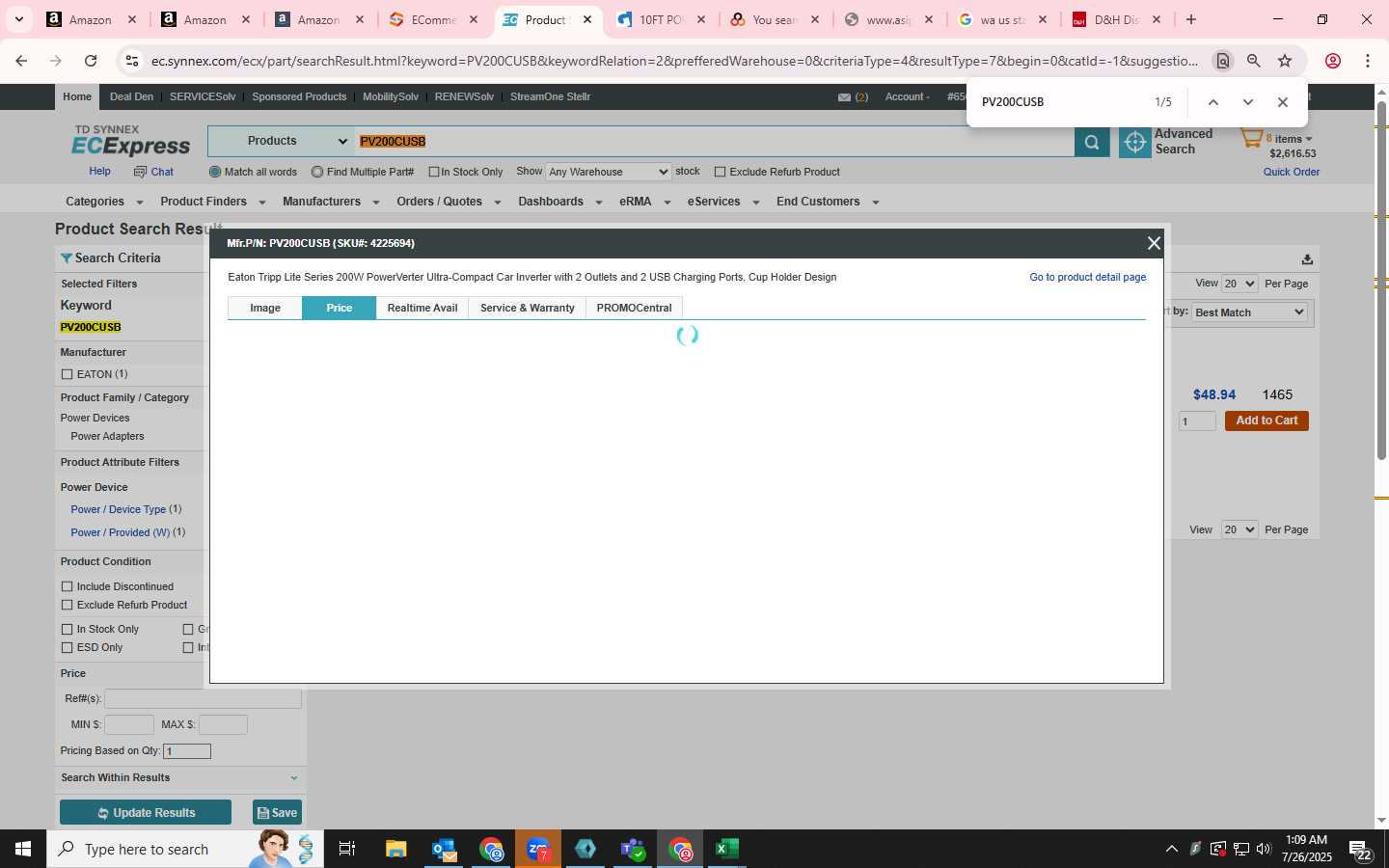
Task: Open the top View per page dropdown
Action: 1239,284
